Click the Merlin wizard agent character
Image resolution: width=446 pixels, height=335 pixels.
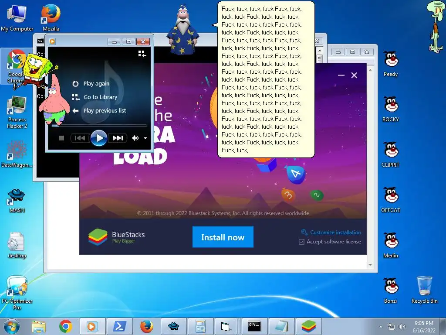pos(183,30)
